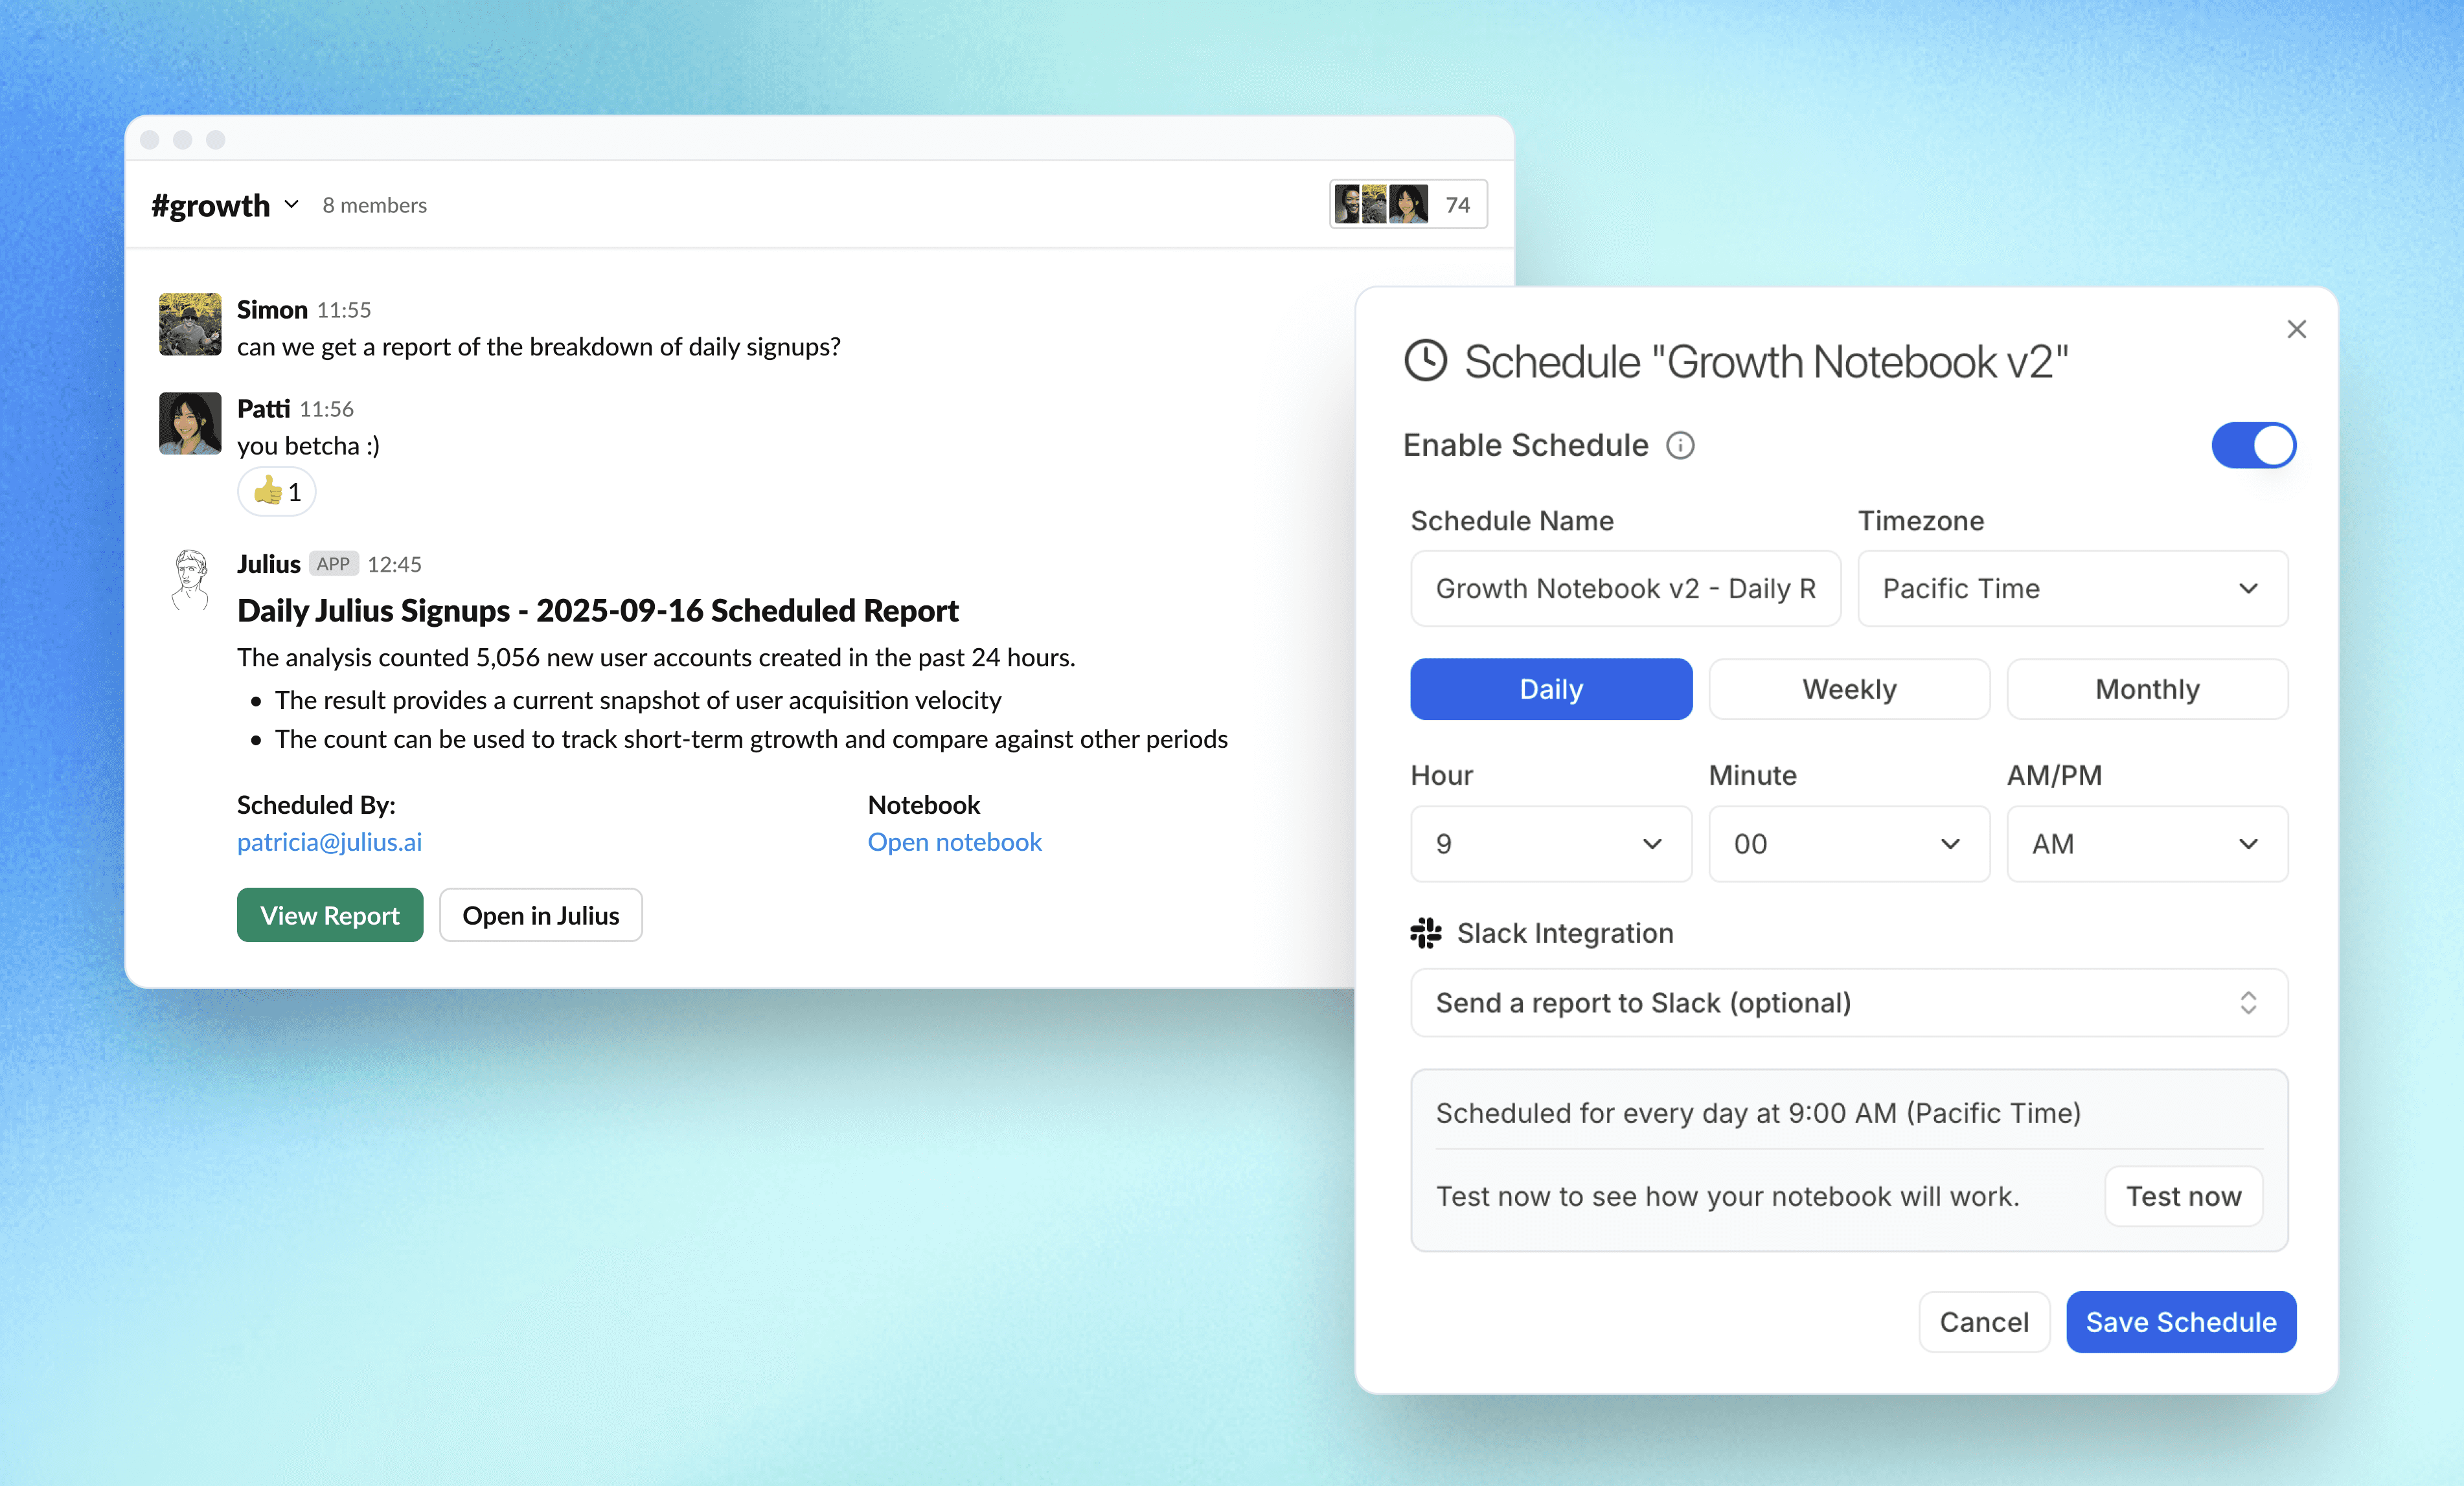Screen dimensions: 2464x1486
Task: Click the Simon sender name
Action: 272,310
